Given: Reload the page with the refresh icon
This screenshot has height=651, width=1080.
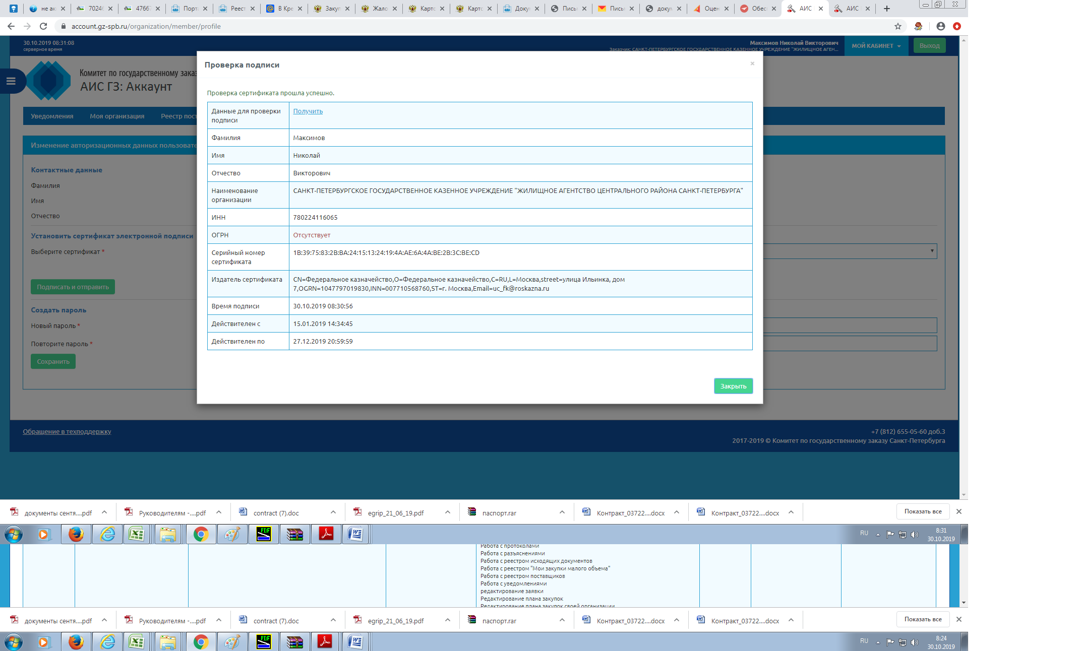Looking at the screenshot, I should [43, 26].
